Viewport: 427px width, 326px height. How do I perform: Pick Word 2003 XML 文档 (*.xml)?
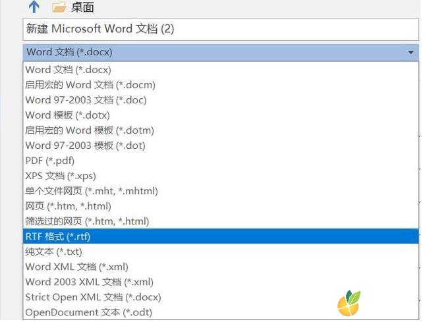tap(221, 282)
